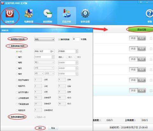Click the 上传速度连续 minutes field
Viewport: 153px width, 131px height.
[x=38, y=98]
